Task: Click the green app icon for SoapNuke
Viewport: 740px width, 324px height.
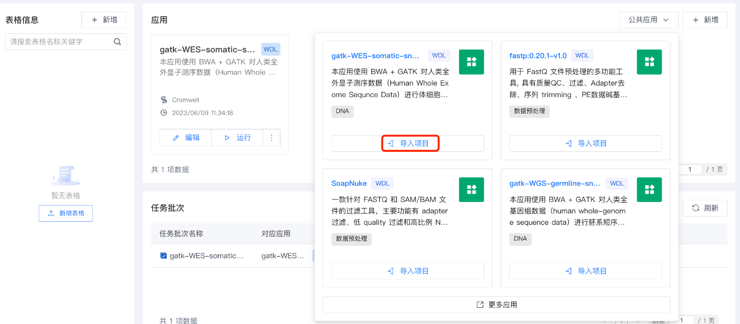Action: point(471,189)
